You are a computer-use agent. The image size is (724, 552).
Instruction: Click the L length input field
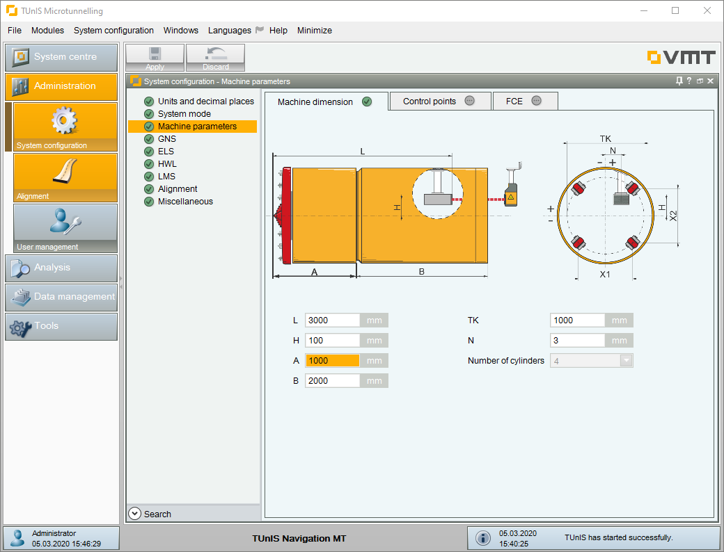tap(332, 320)
